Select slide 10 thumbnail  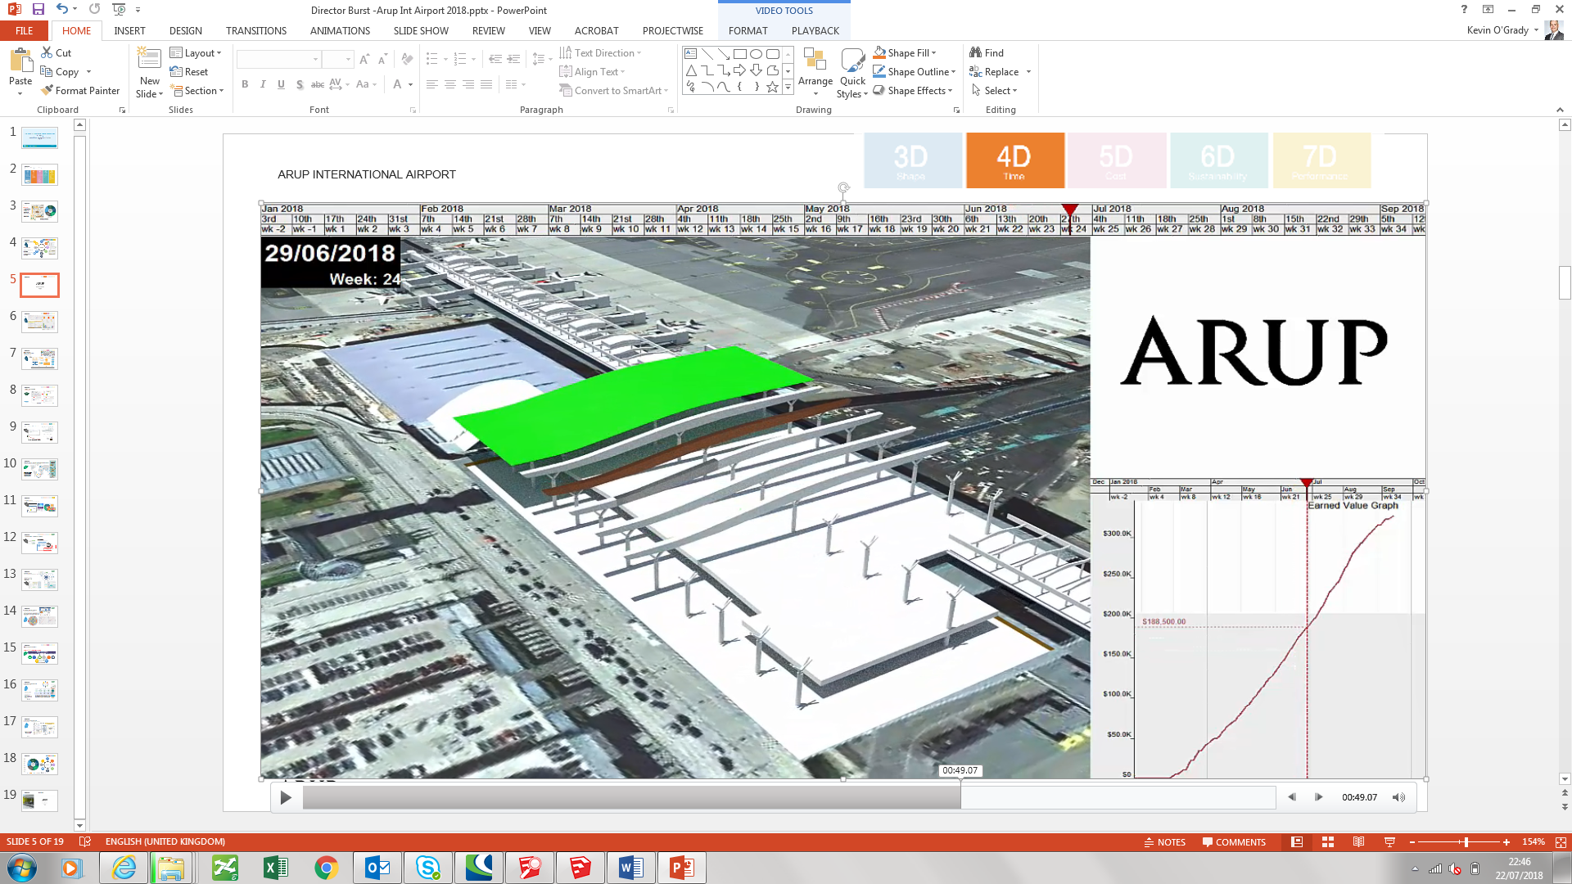(x=39, y=469)
